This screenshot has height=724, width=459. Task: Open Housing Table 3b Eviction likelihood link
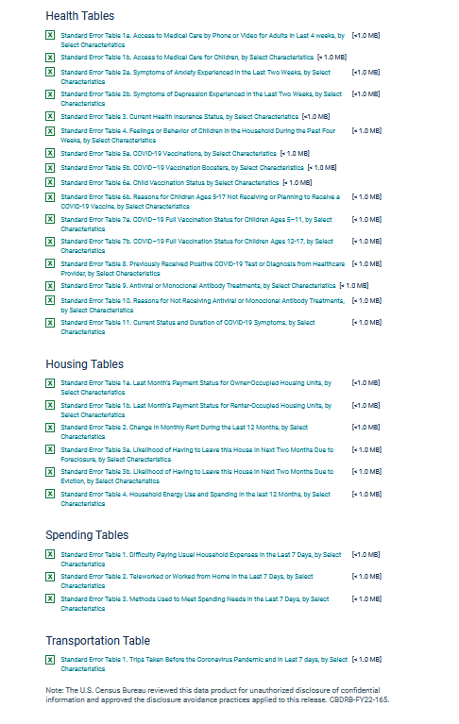tap(197, 477)
